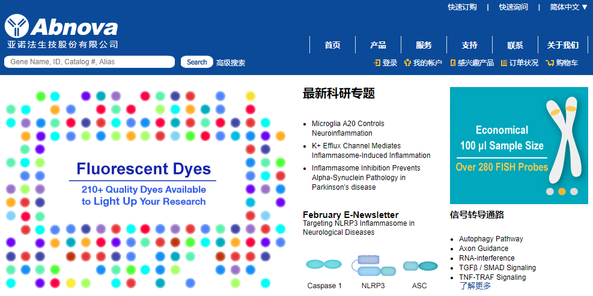Open the 服务 navigation menu
Screen dimensions: 593x296
coord(424,45)
